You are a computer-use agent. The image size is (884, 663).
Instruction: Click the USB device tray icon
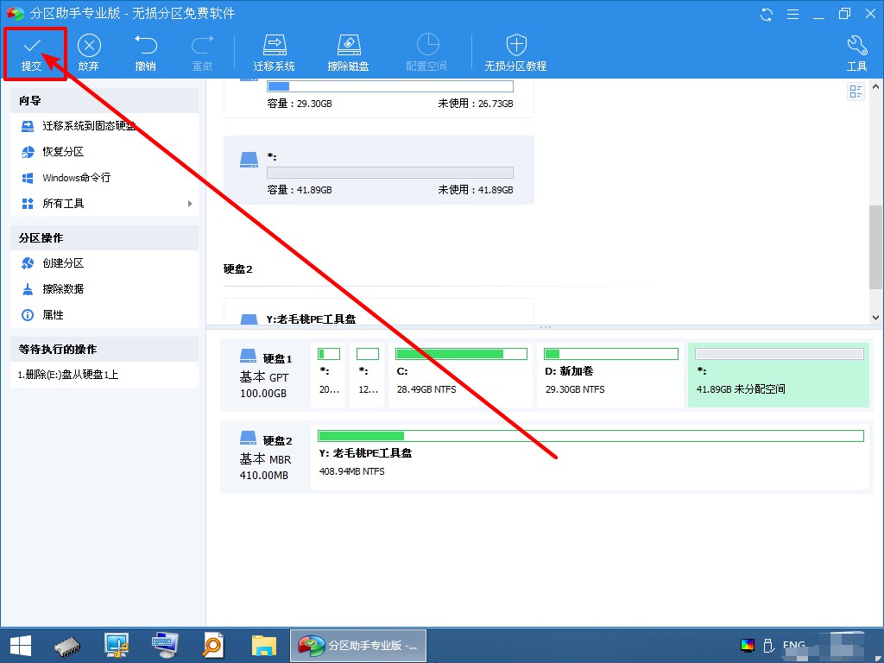click(x=767, y=646)
